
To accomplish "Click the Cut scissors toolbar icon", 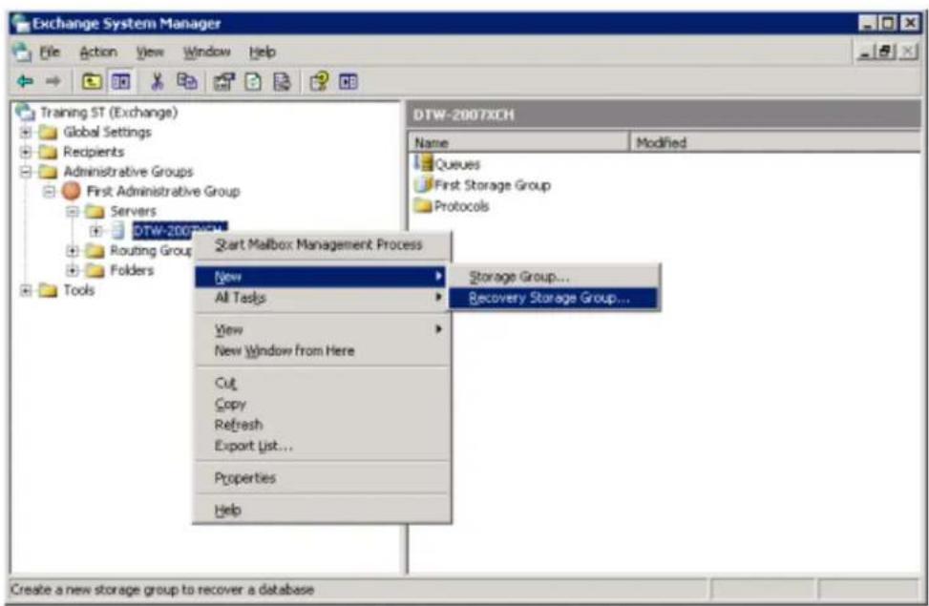I will click(157, 81).
